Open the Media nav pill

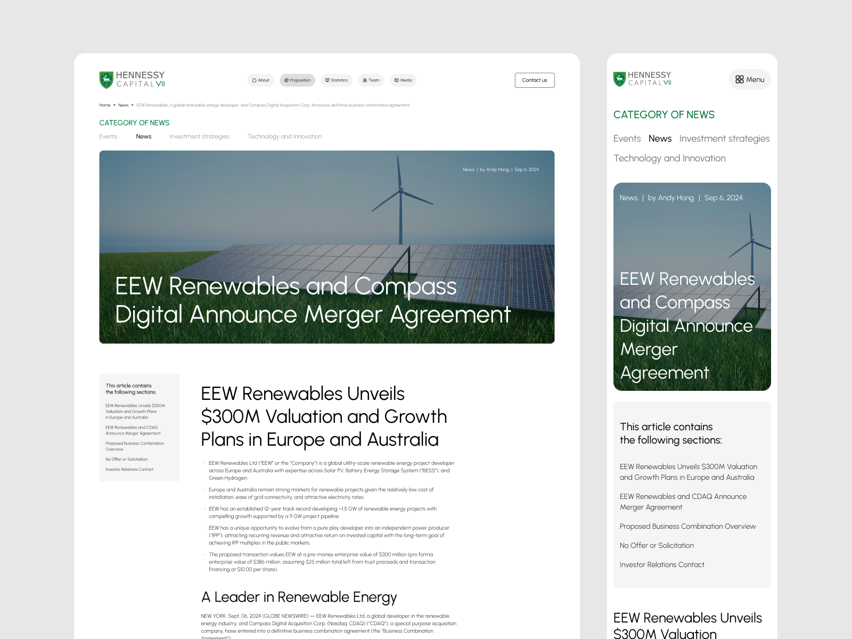point(403,80)
